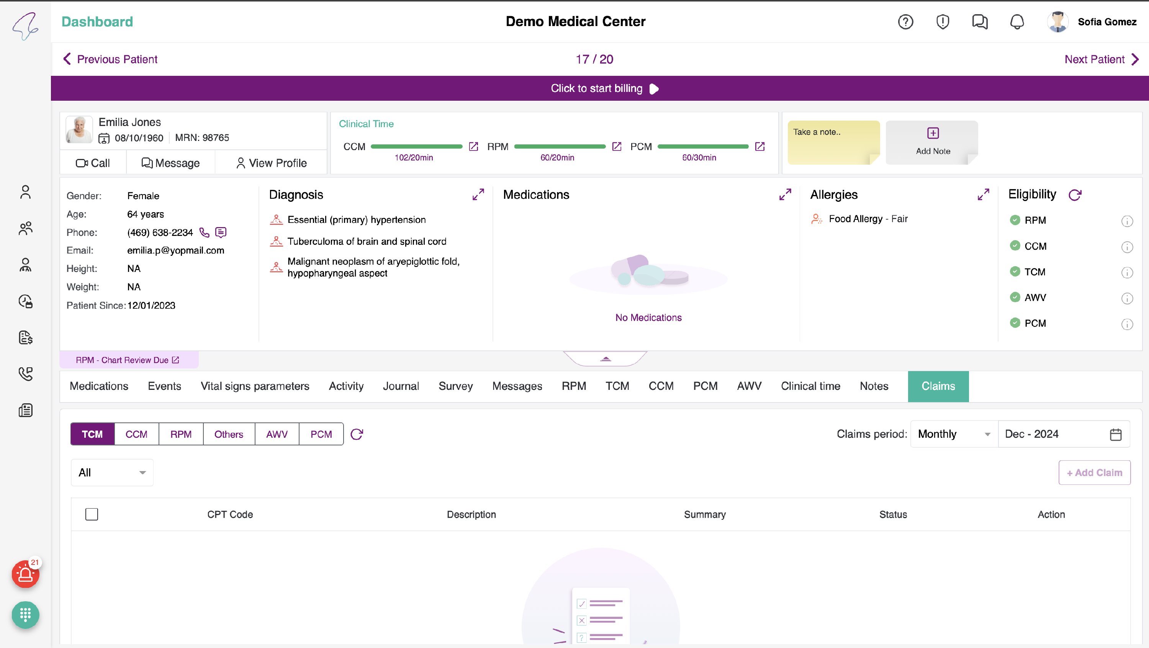Open the green dial pad icon

25,615
